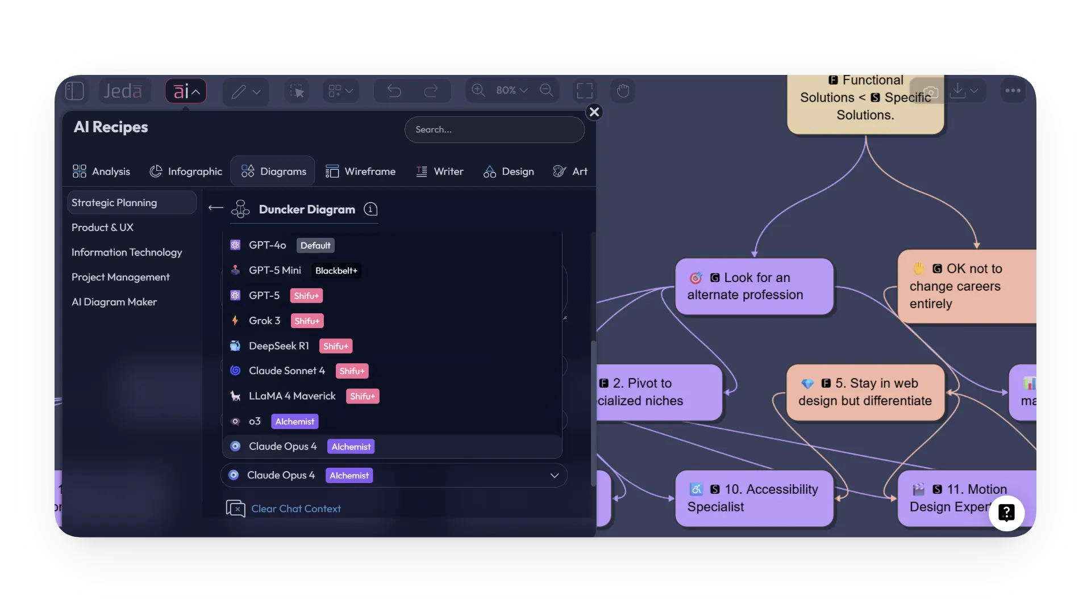
Task: Open the pen tool dropdown
Action: tap(245, 91)
